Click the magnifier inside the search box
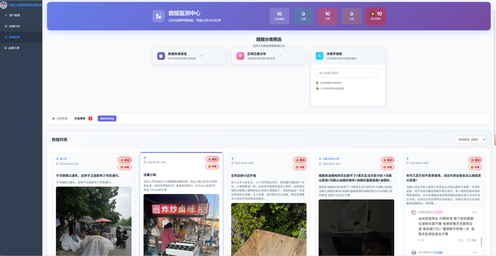The width and height of the screenshot is (496, 256). (x=376, y=73)
